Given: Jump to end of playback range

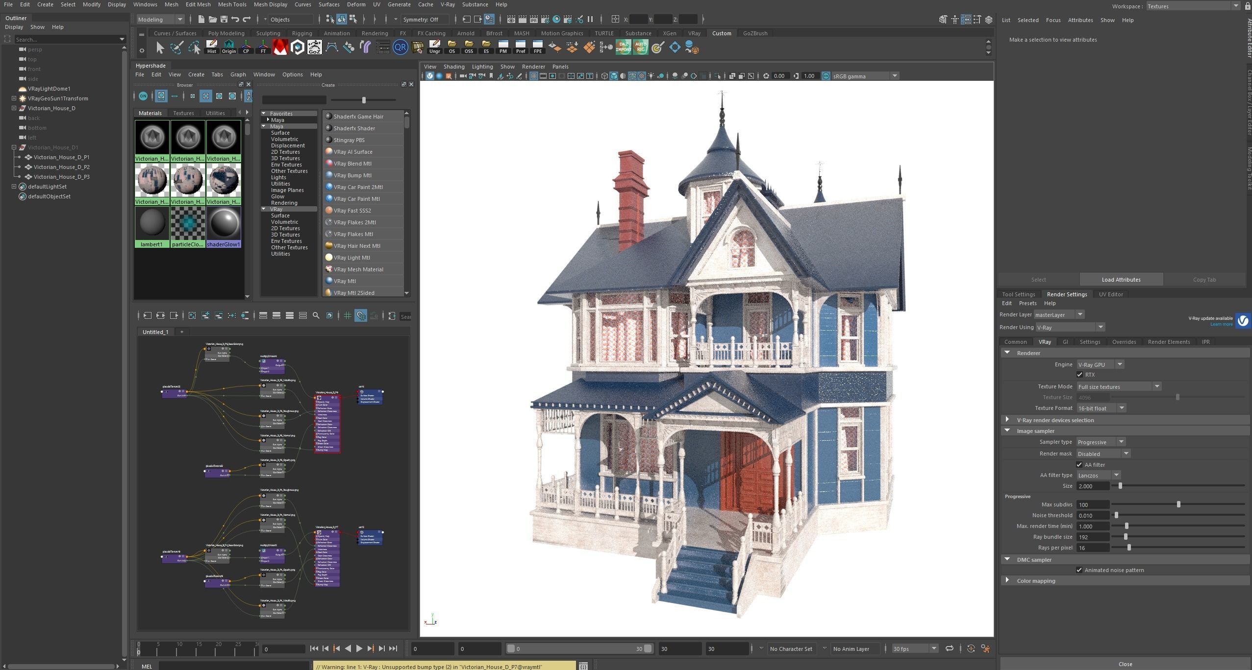Looking at the screenshot, I should (393, 648).
